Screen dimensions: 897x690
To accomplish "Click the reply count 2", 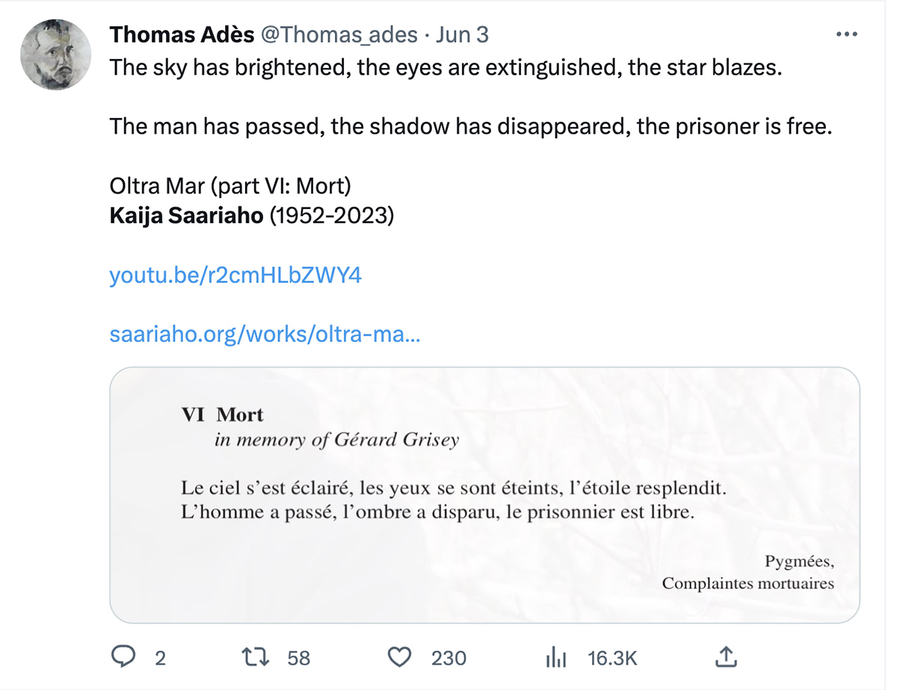I will (159, 658).
